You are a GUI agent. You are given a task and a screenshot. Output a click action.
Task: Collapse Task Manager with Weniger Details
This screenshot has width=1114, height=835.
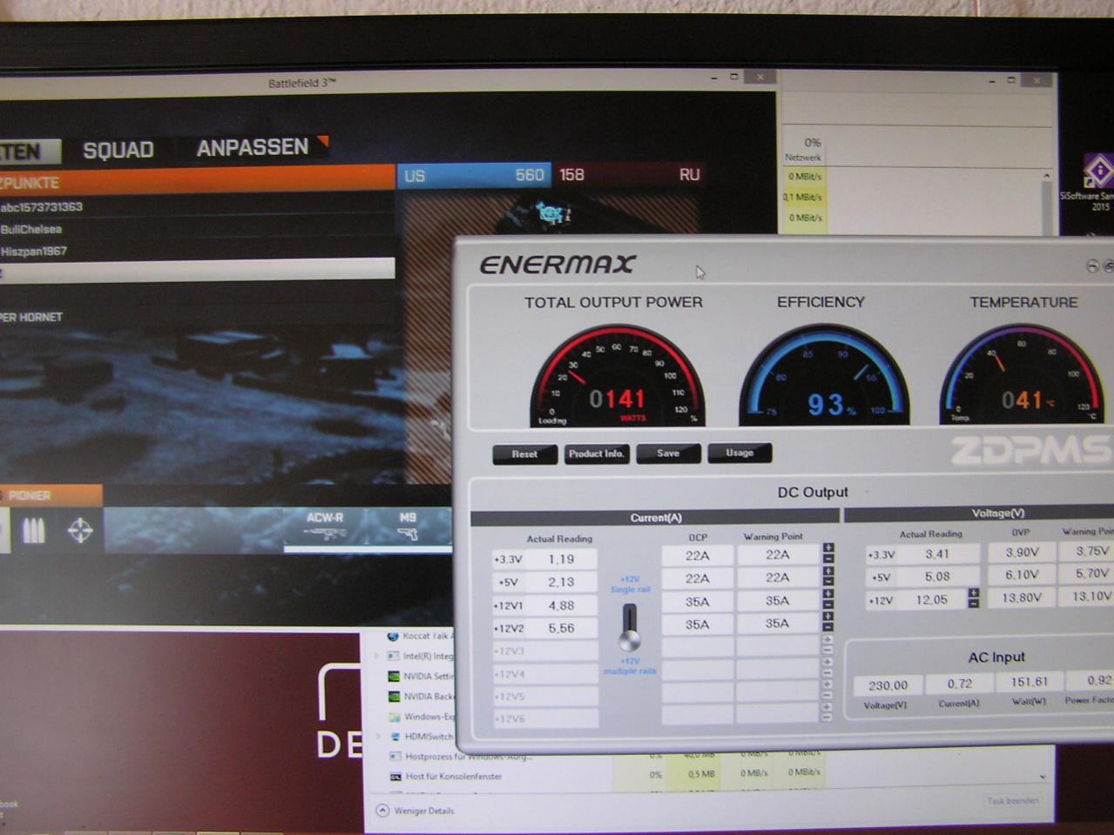tap(415, 811)
